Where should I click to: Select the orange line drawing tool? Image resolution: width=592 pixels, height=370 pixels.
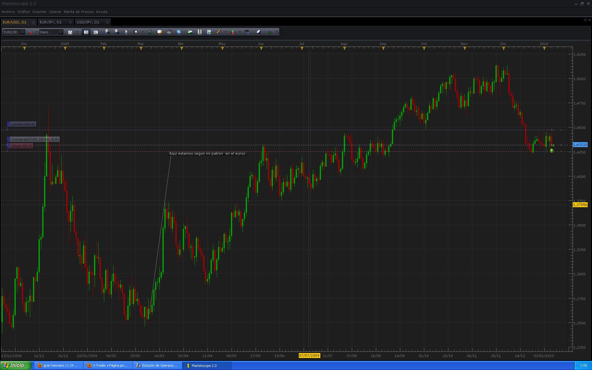pyautogui.click(x=219, y=32)
